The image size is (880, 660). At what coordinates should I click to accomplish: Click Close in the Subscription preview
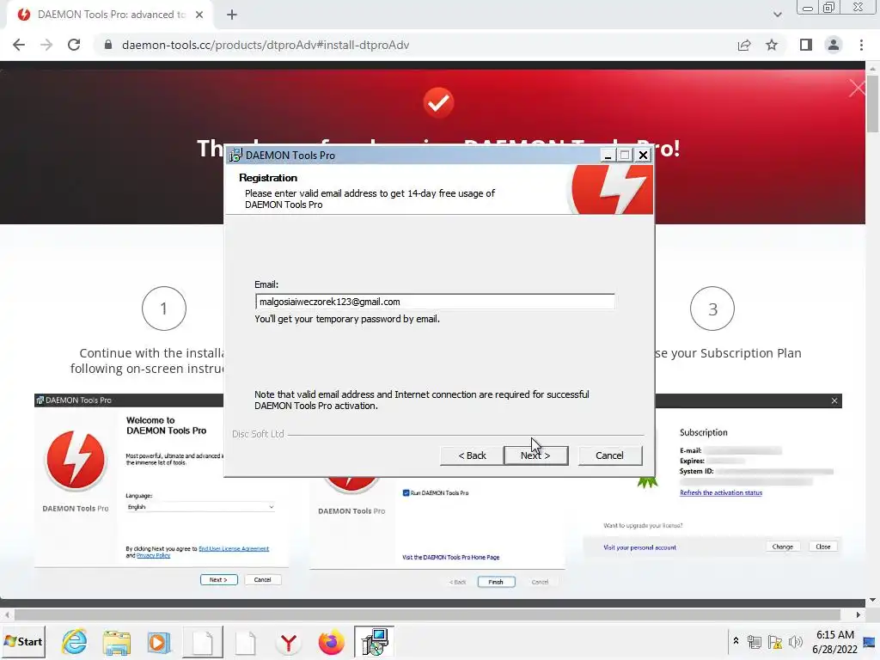point(822,547)
